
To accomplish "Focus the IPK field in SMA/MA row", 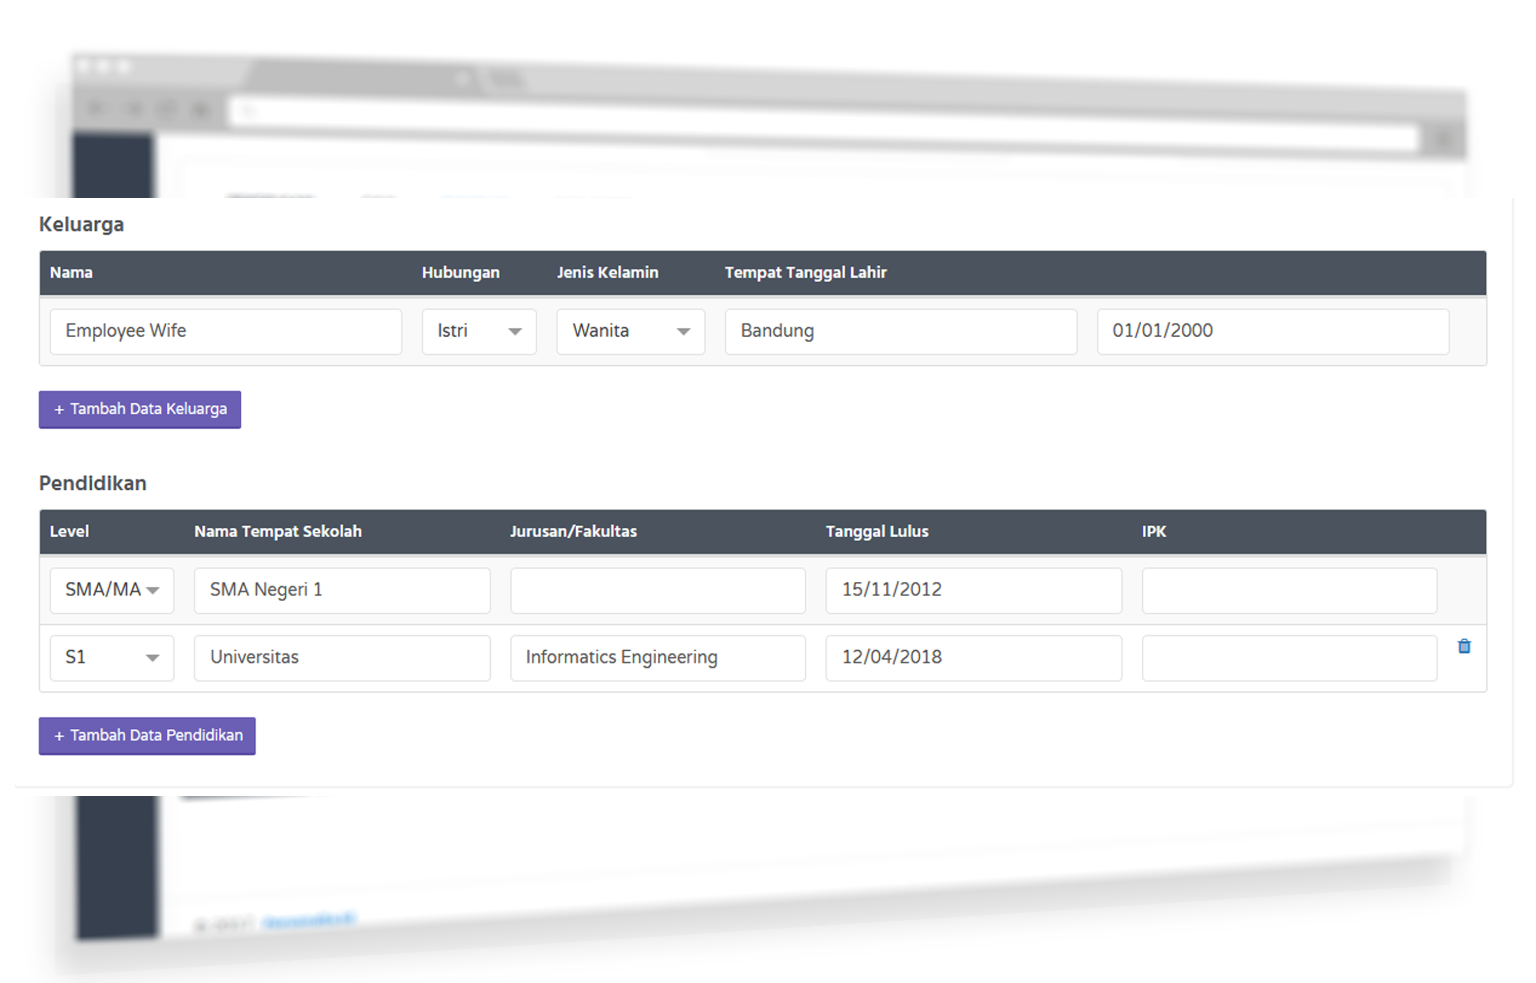I will tap(1289, 590).
